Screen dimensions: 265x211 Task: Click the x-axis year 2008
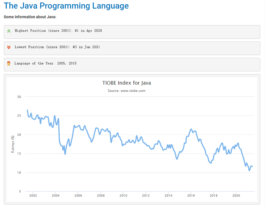(101, 196)
